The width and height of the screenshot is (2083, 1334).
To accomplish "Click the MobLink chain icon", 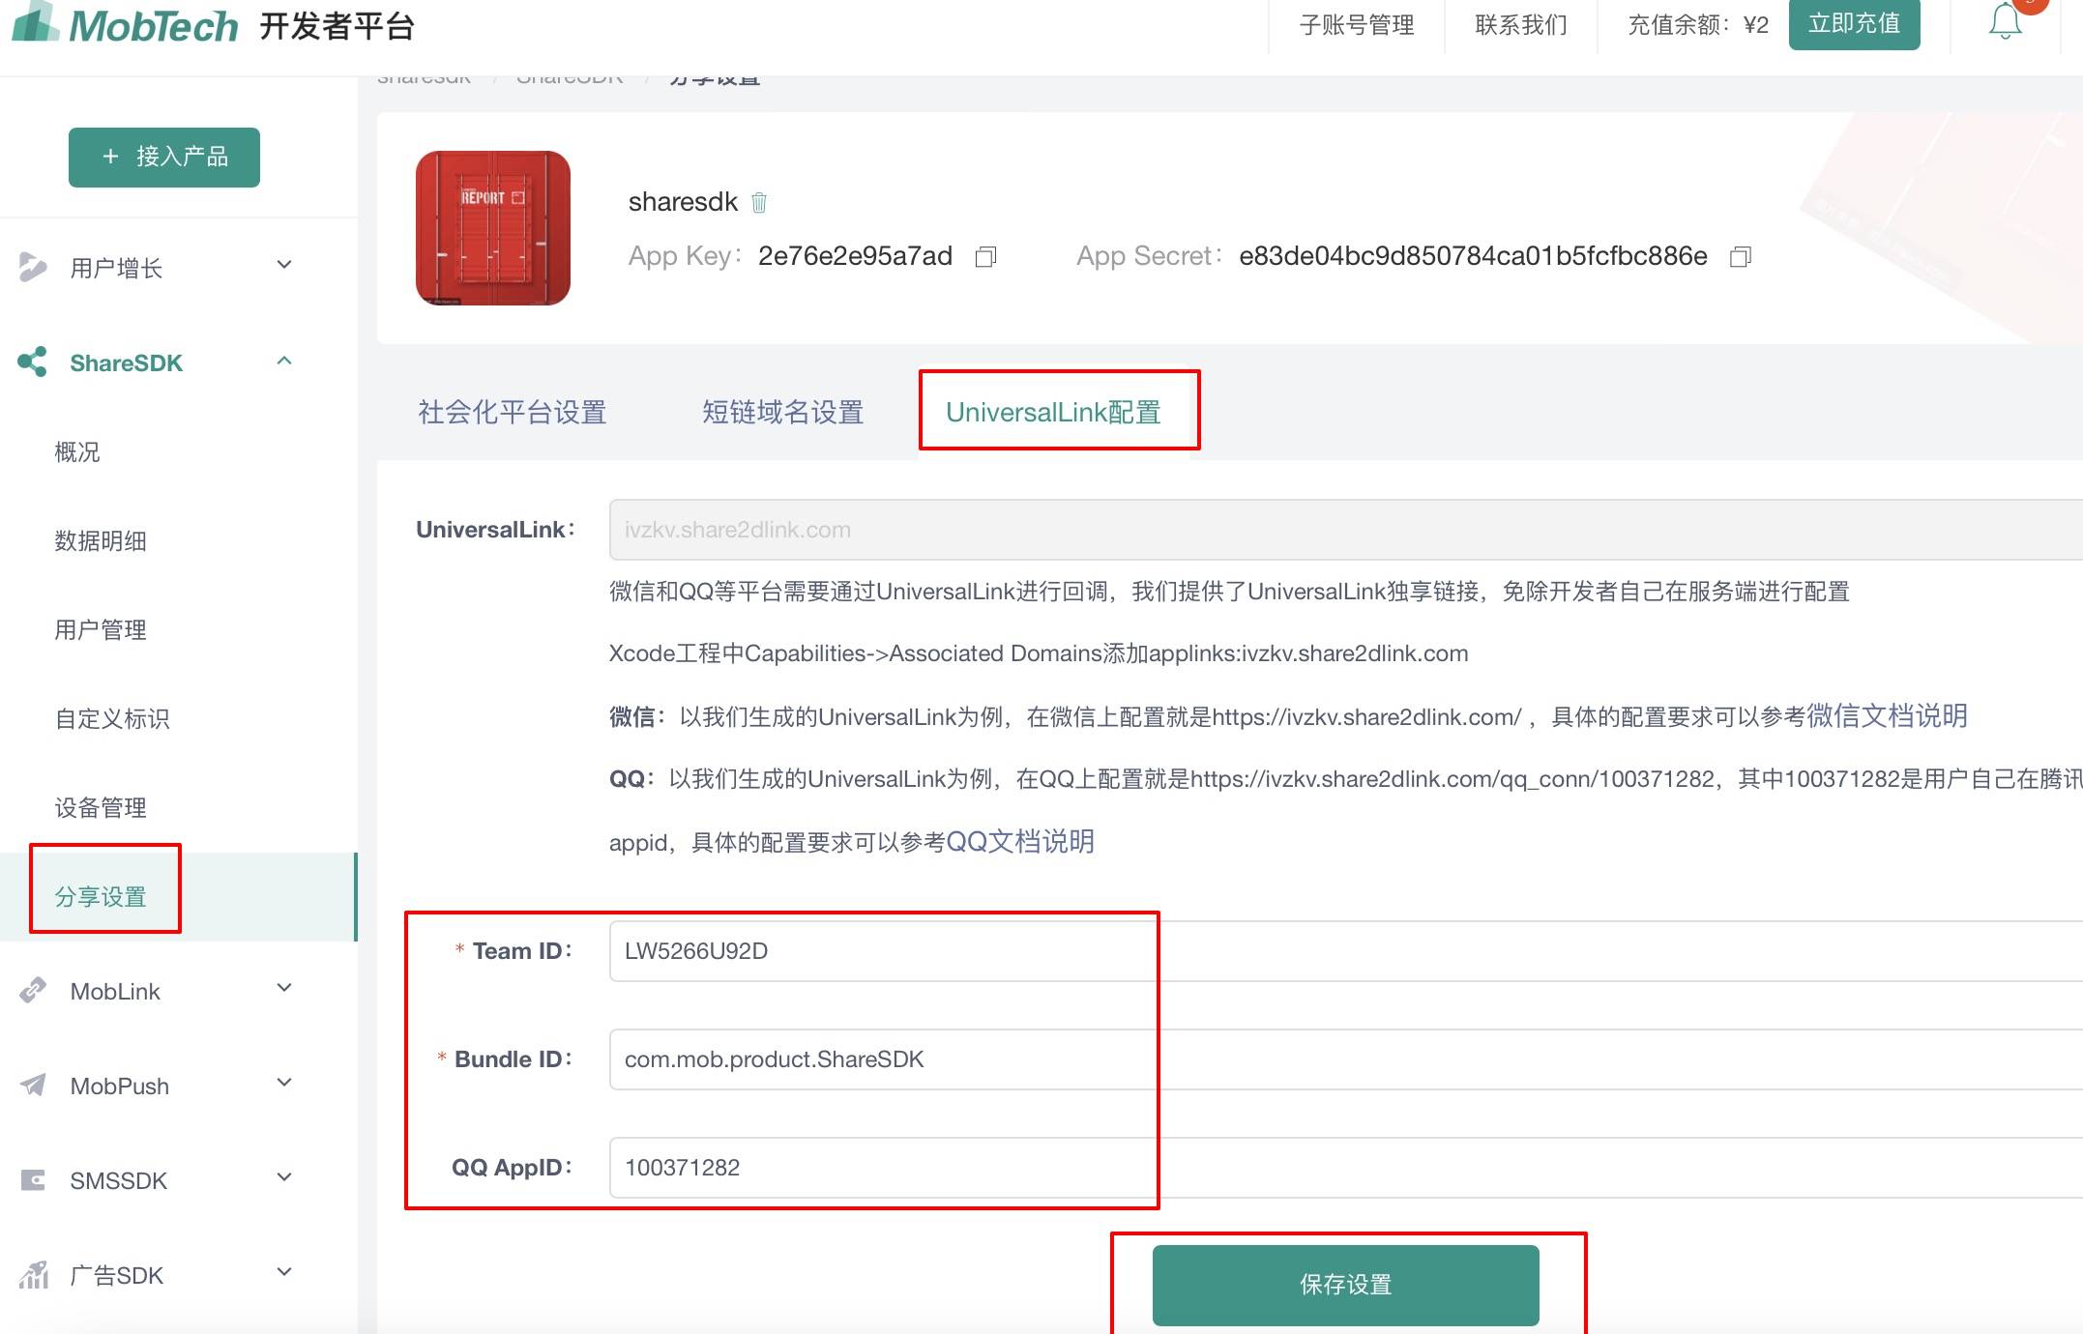I will tap(32, 990).
